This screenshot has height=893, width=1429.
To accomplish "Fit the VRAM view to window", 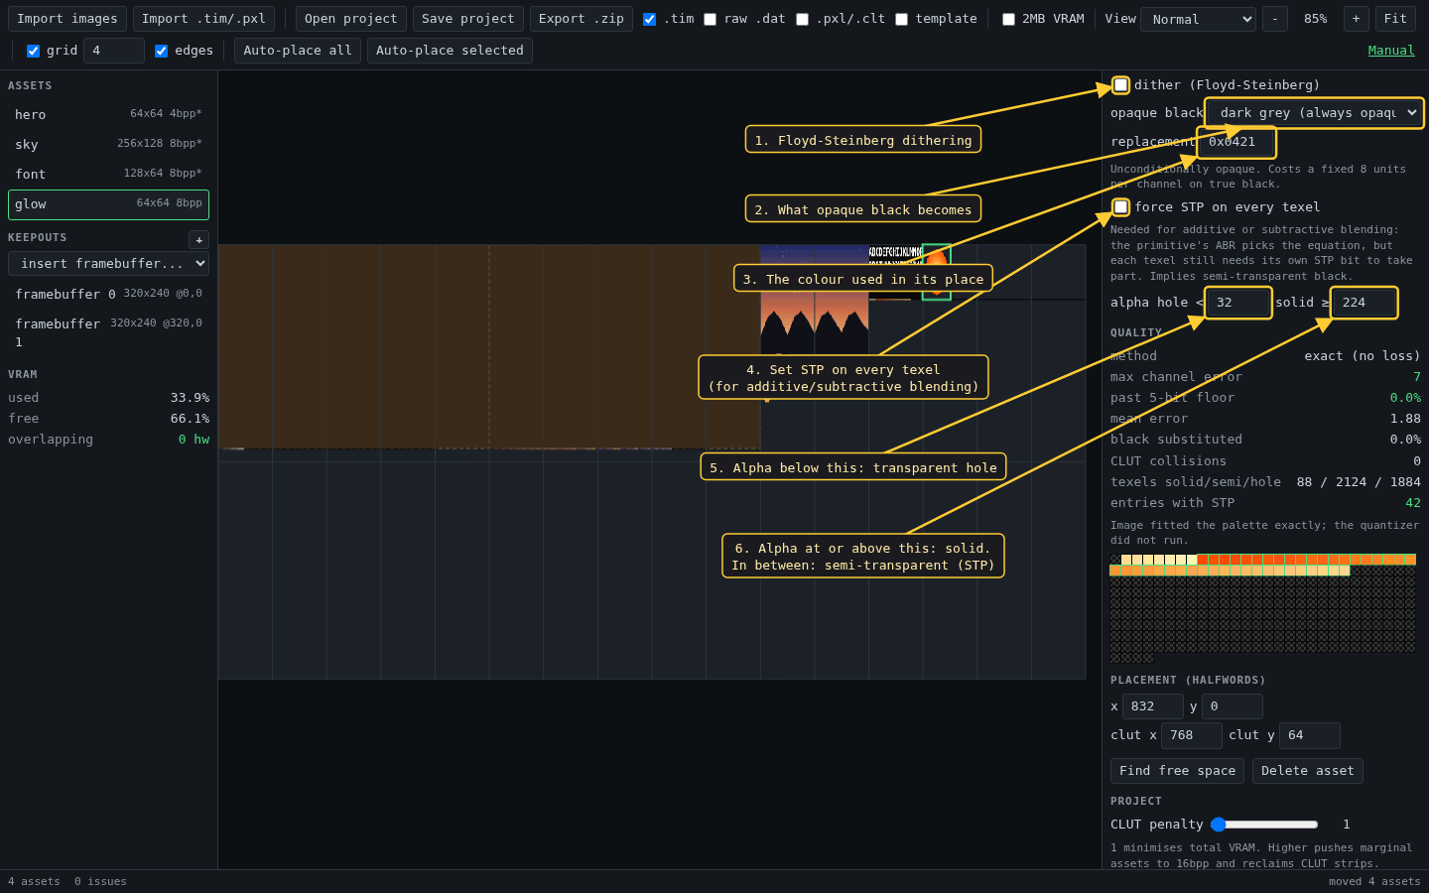I will point(1395,19).
